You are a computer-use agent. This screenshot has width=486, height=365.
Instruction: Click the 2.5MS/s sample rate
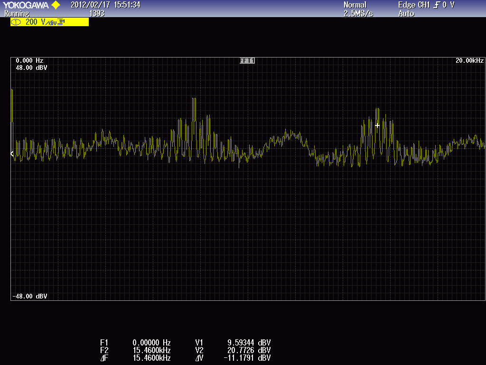pyautogui.click(x=358, y=14)
